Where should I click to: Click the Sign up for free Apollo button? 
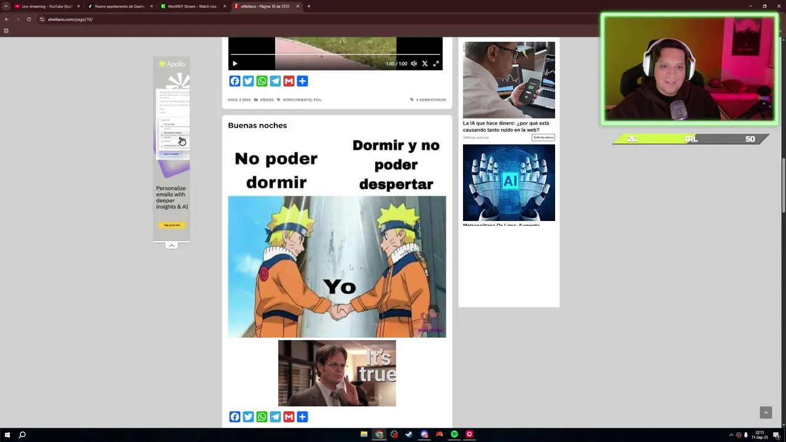point(172,225)
